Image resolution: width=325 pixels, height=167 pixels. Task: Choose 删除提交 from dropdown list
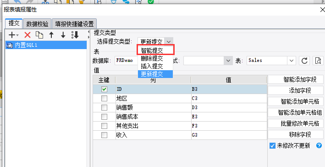click(x=155, y=58)
